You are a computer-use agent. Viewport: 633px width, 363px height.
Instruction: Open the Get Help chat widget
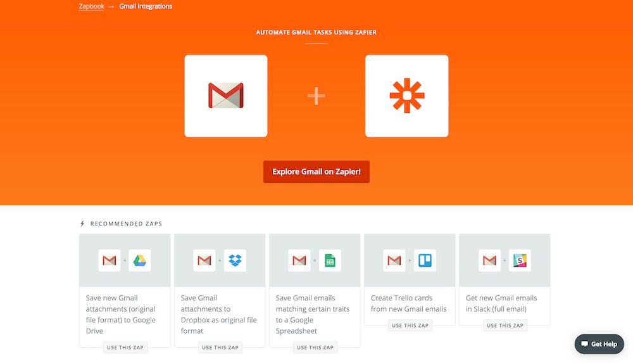(x=599, y=344)
